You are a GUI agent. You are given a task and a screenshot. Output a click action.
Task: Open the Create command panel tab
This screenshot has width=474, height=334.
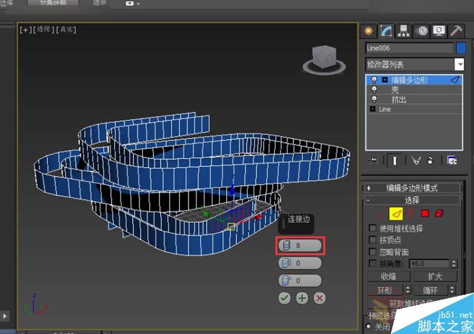(369, 31)
